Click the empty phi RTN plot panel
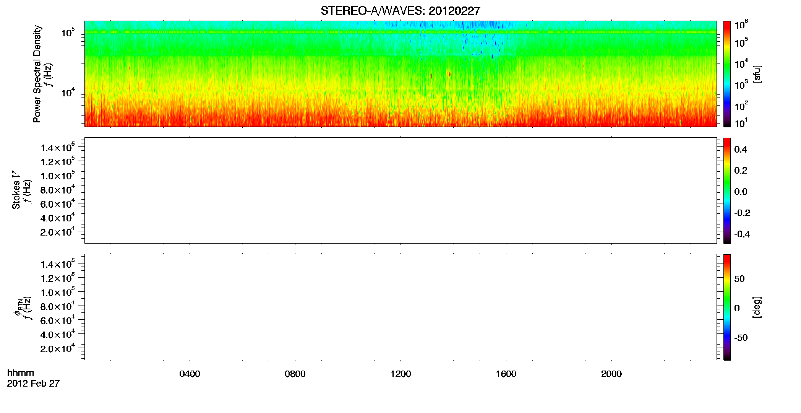The image size is (801, 413). point(400,307)
